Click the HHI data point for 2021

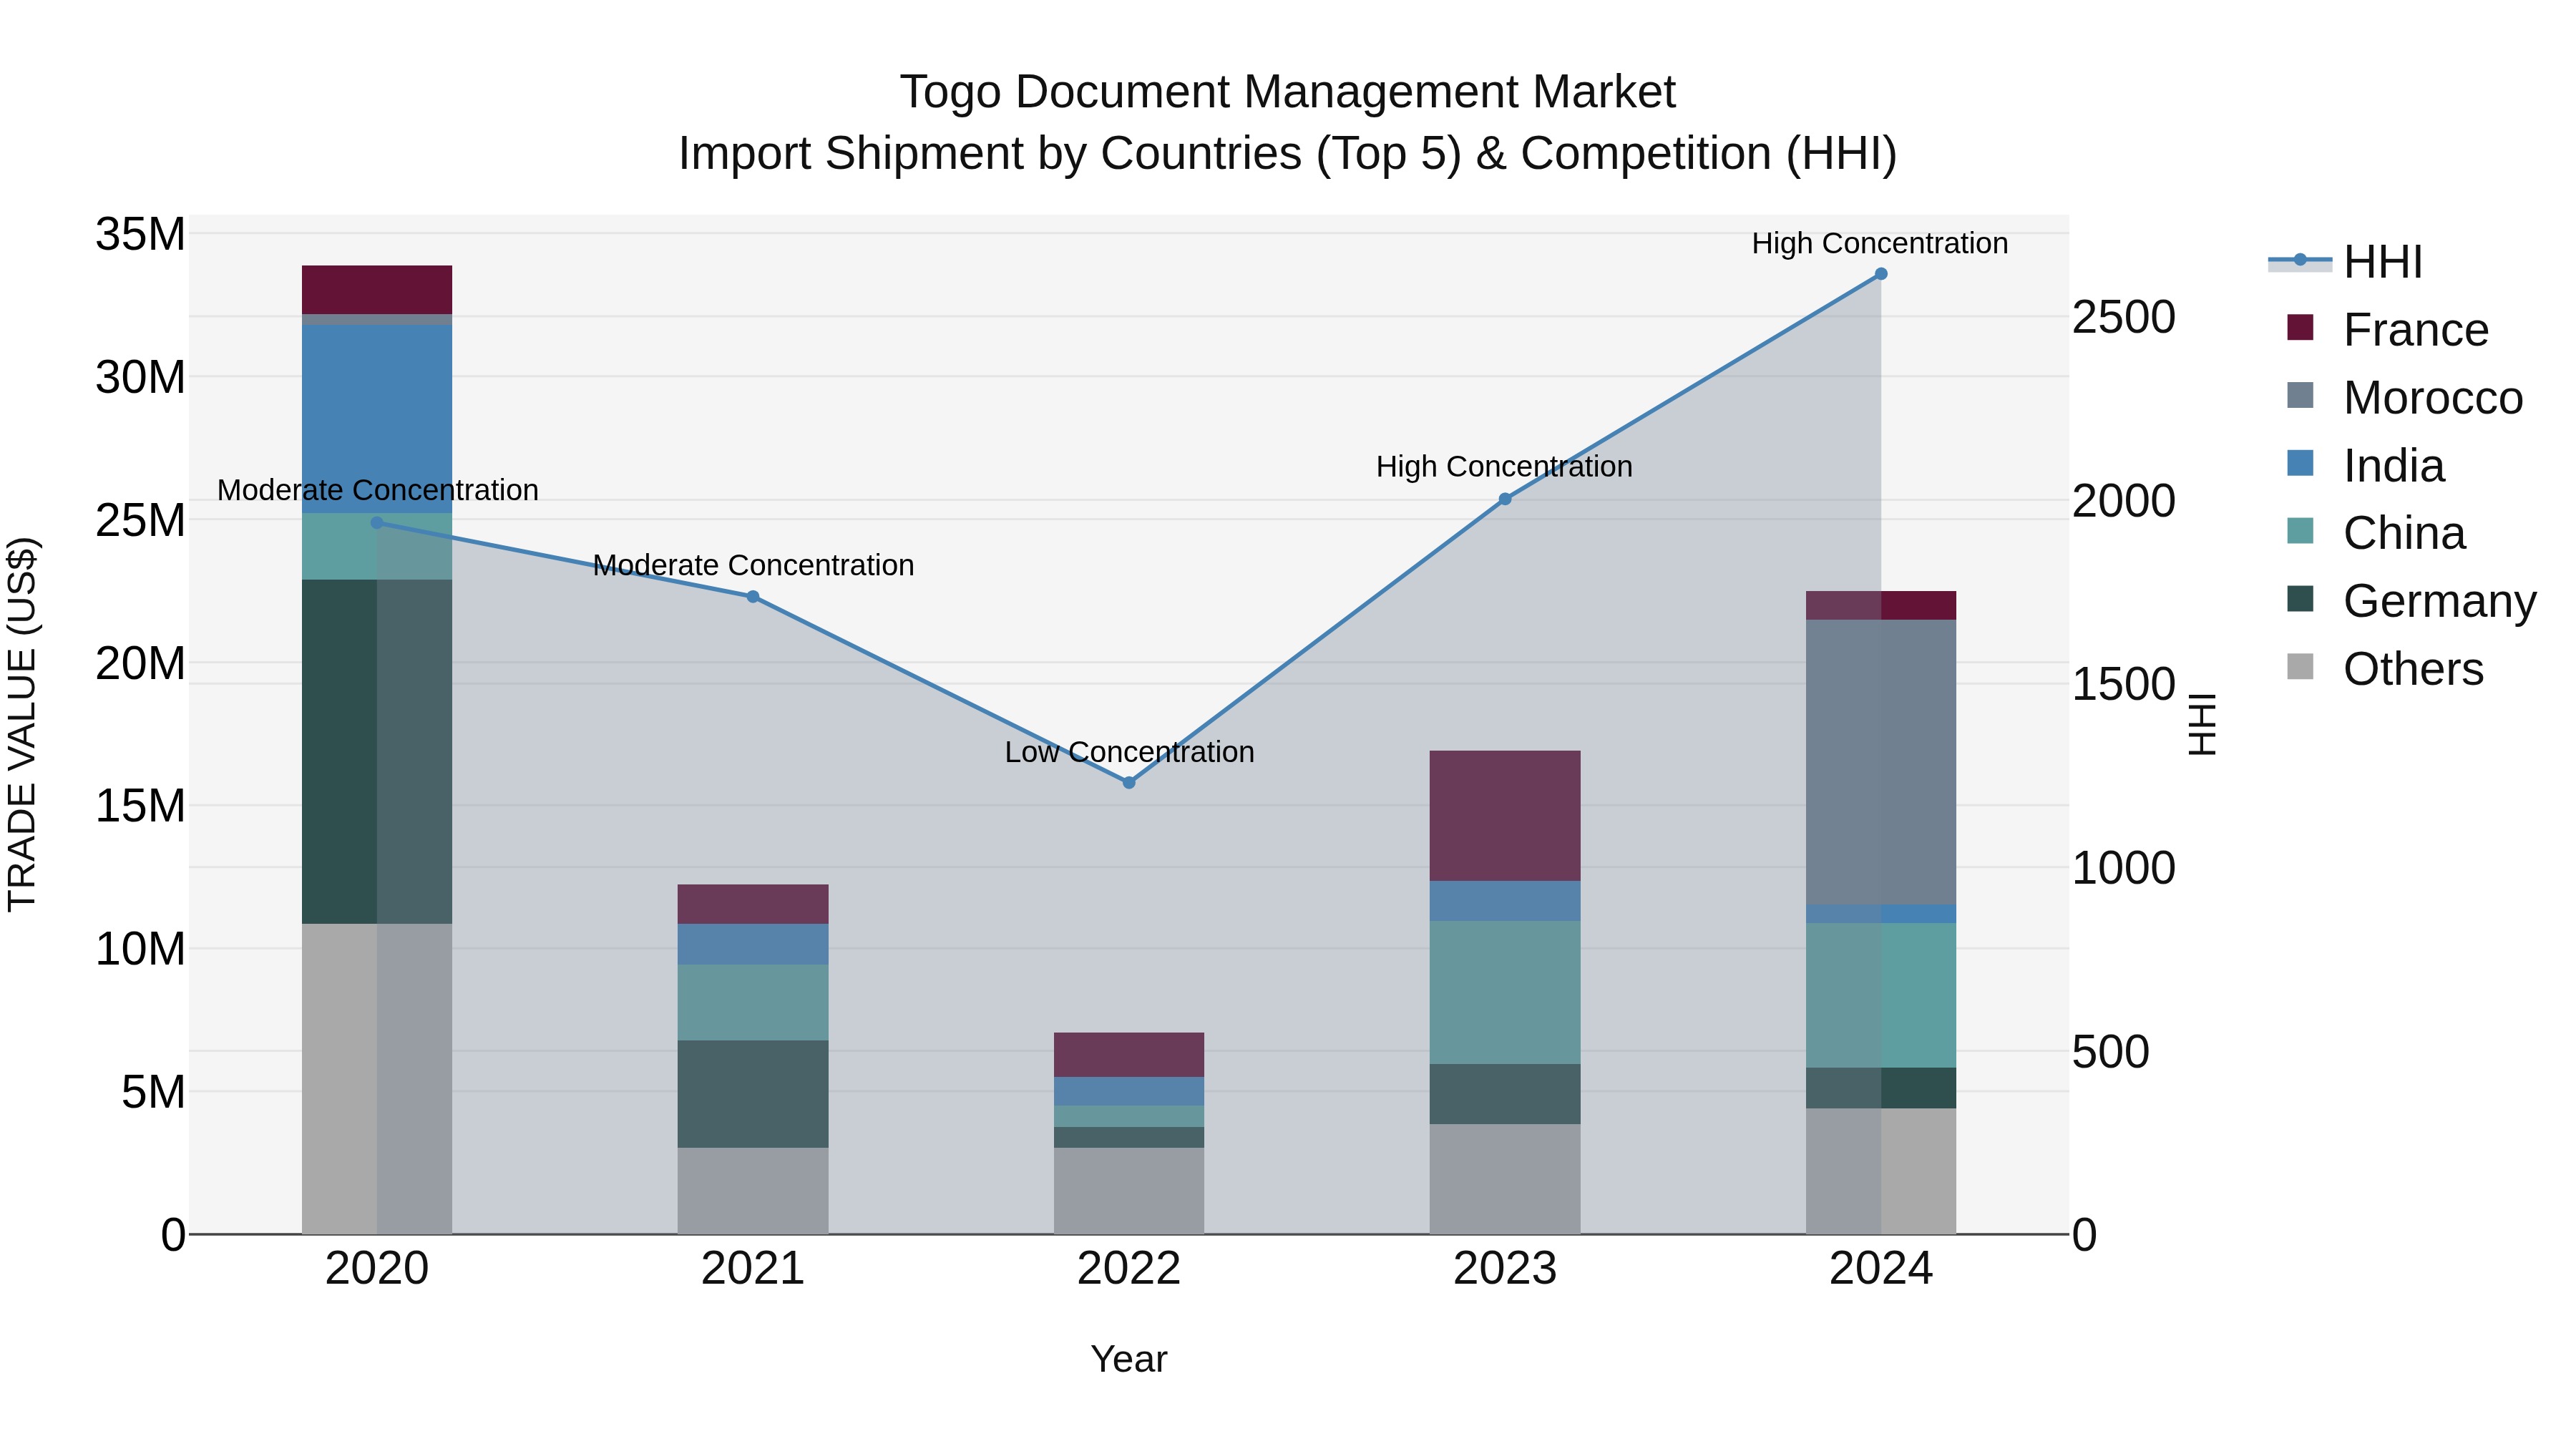[x=753, y=596]
